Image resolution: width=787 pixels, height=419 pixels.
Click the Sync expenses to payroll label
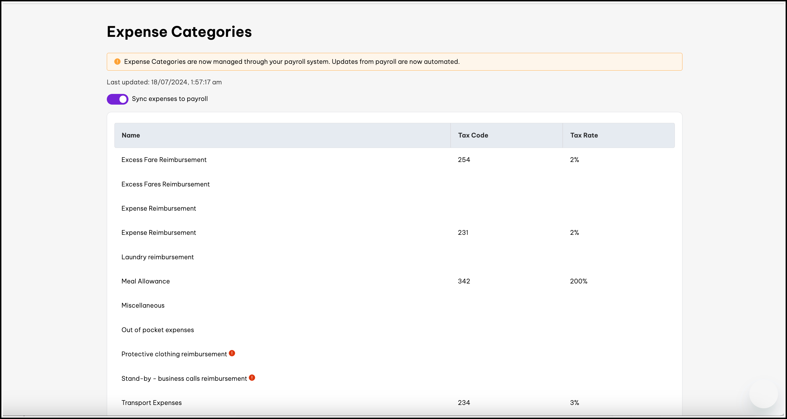tap(169, 99)
